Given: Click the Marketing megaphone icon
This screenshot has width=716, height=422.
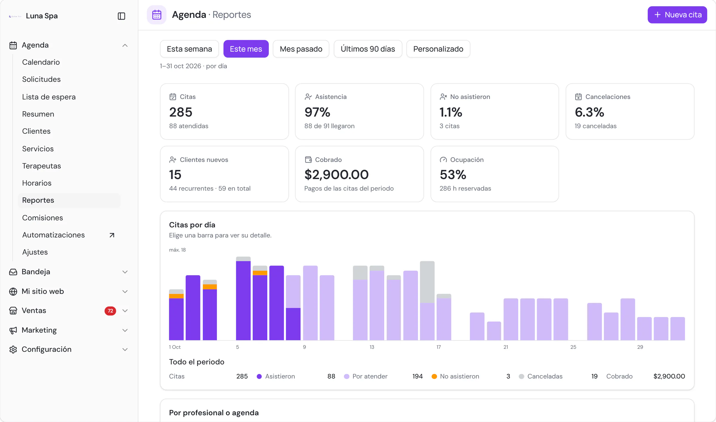Looking at the screenshot, I should pyautogui.click(x=13, y=330).
